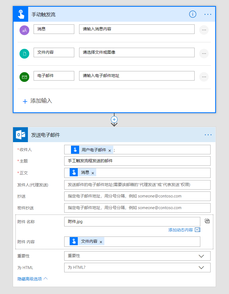Viewport: 229px width, 294px height.
Task: Click the plus insert-step button between actions
Action: tap(114, 119)
